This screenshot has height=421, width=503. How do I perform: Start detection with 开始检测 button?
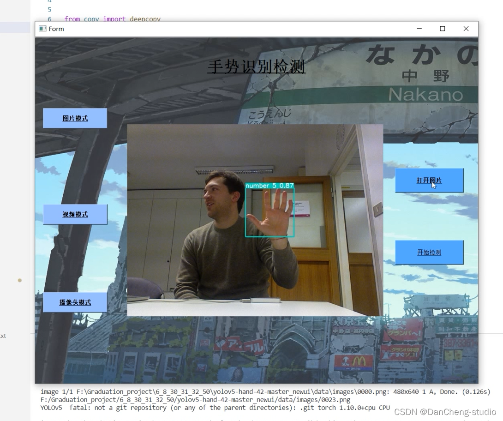coord(429,252)
